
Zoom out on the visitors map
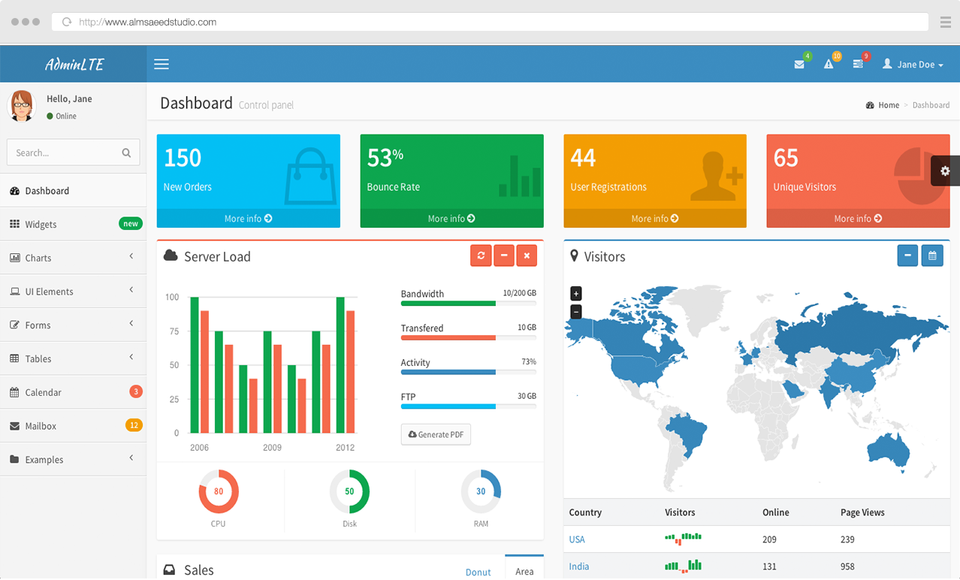576,311
